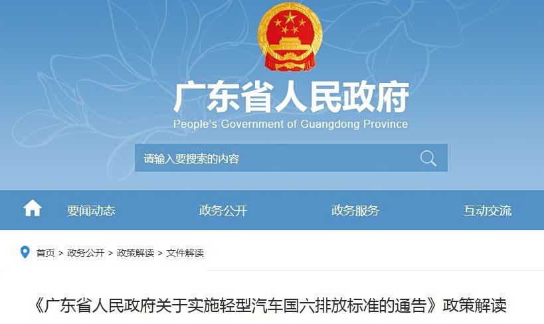The height and width of the screenshot is (324, 544).
Task: Click the home icon in navigation bar
Action: (x=33, y=208)
